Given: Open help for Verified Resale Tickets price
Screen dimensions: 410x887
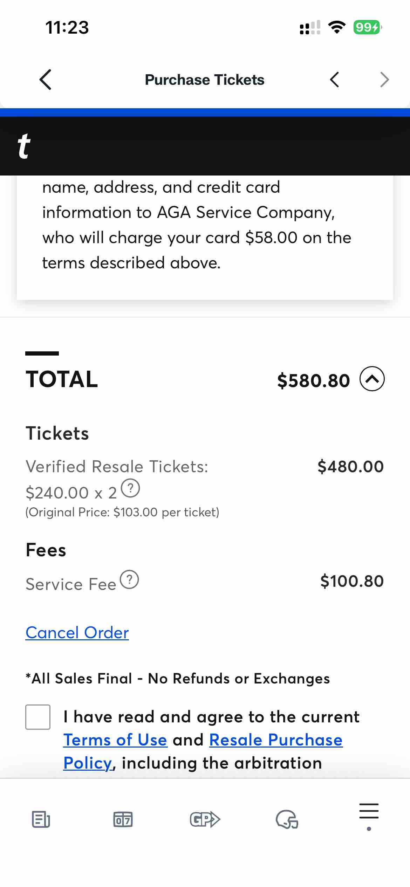Looking at the screenshot, I should pos(131,488).
